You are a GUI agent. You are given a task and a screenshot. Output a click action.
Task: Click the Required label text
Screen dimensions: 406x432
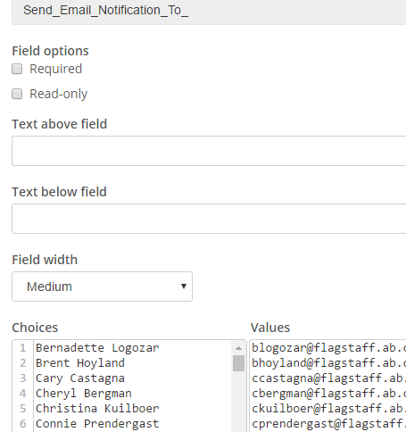pyautogui.click(x=55, y=69)
